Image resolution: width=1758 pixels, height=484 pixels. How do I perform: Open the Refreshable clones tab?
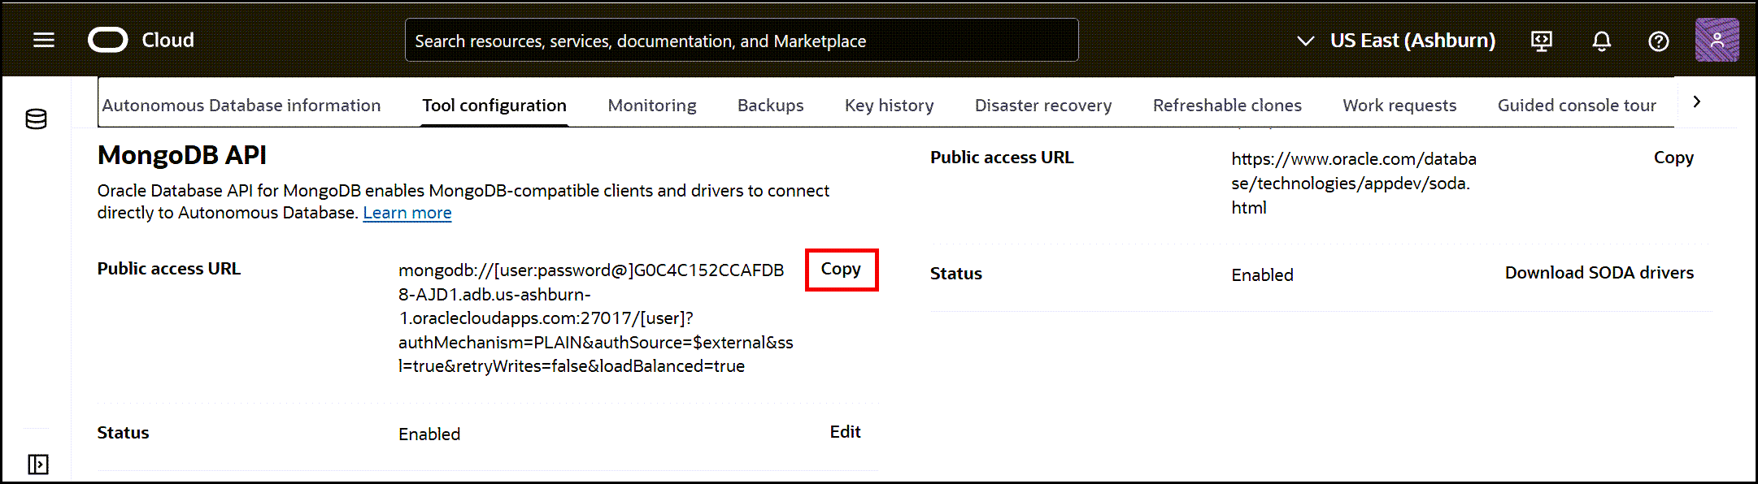(1227, 106)
